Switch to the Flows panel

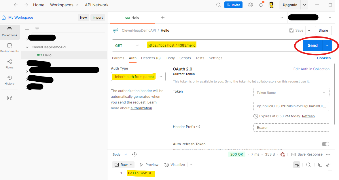(x=10, y=64)
